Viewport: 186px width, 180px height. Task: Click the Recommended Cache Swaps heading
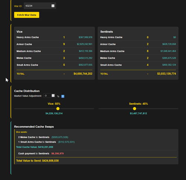(34, 127)
